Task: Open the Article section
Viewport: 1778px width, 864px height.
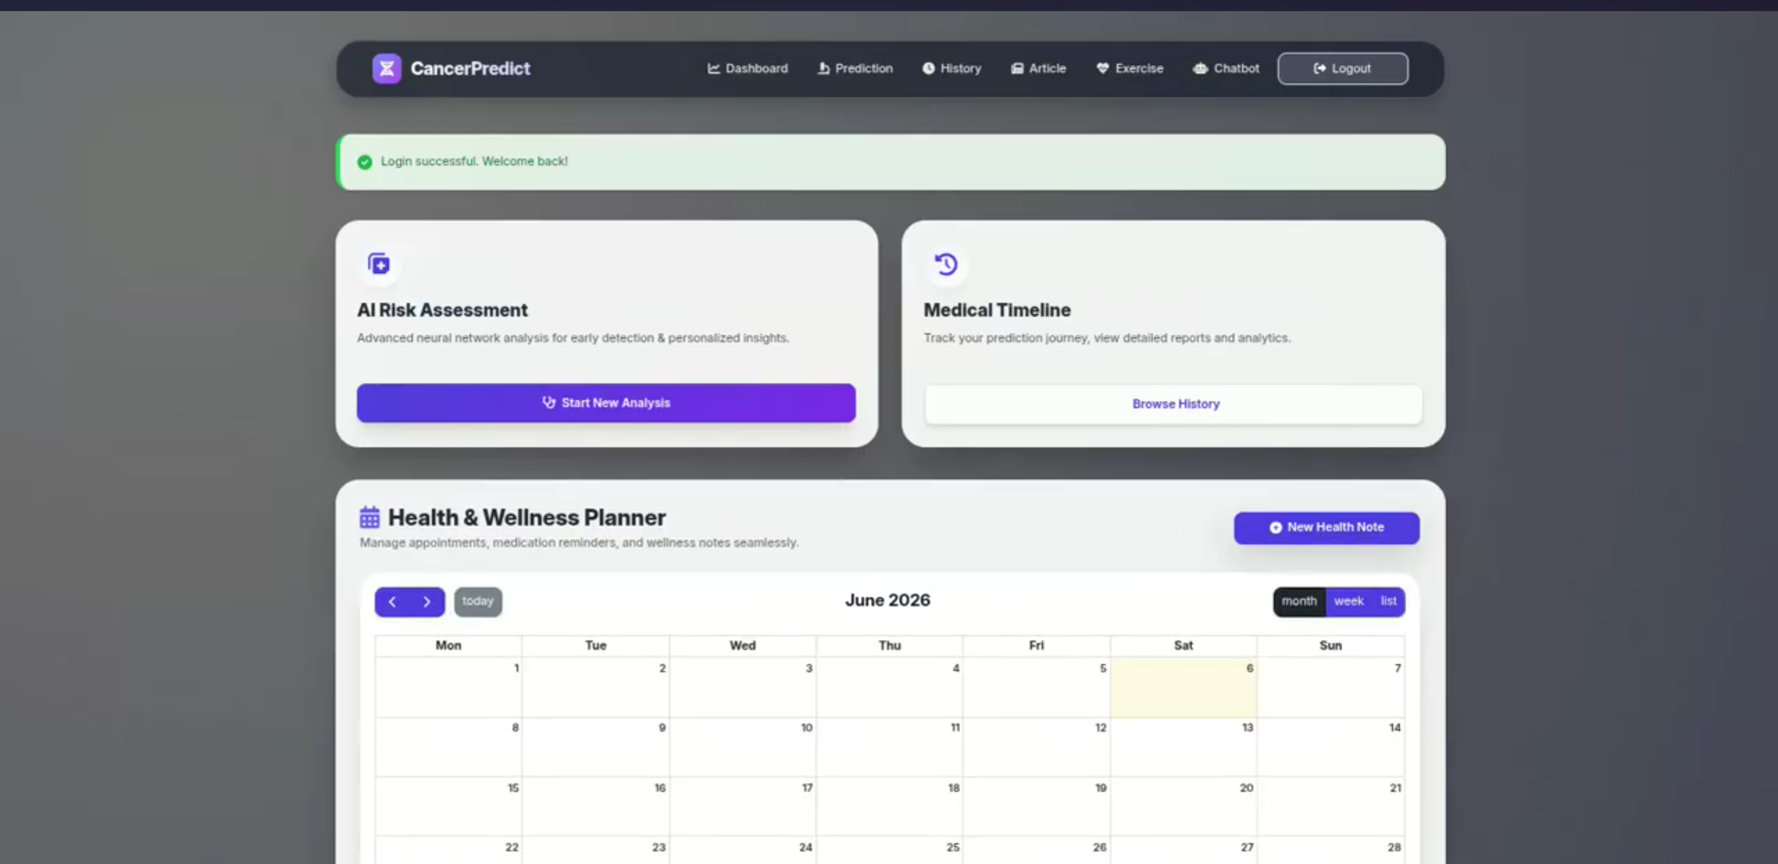Action: tap(1039, 68)
